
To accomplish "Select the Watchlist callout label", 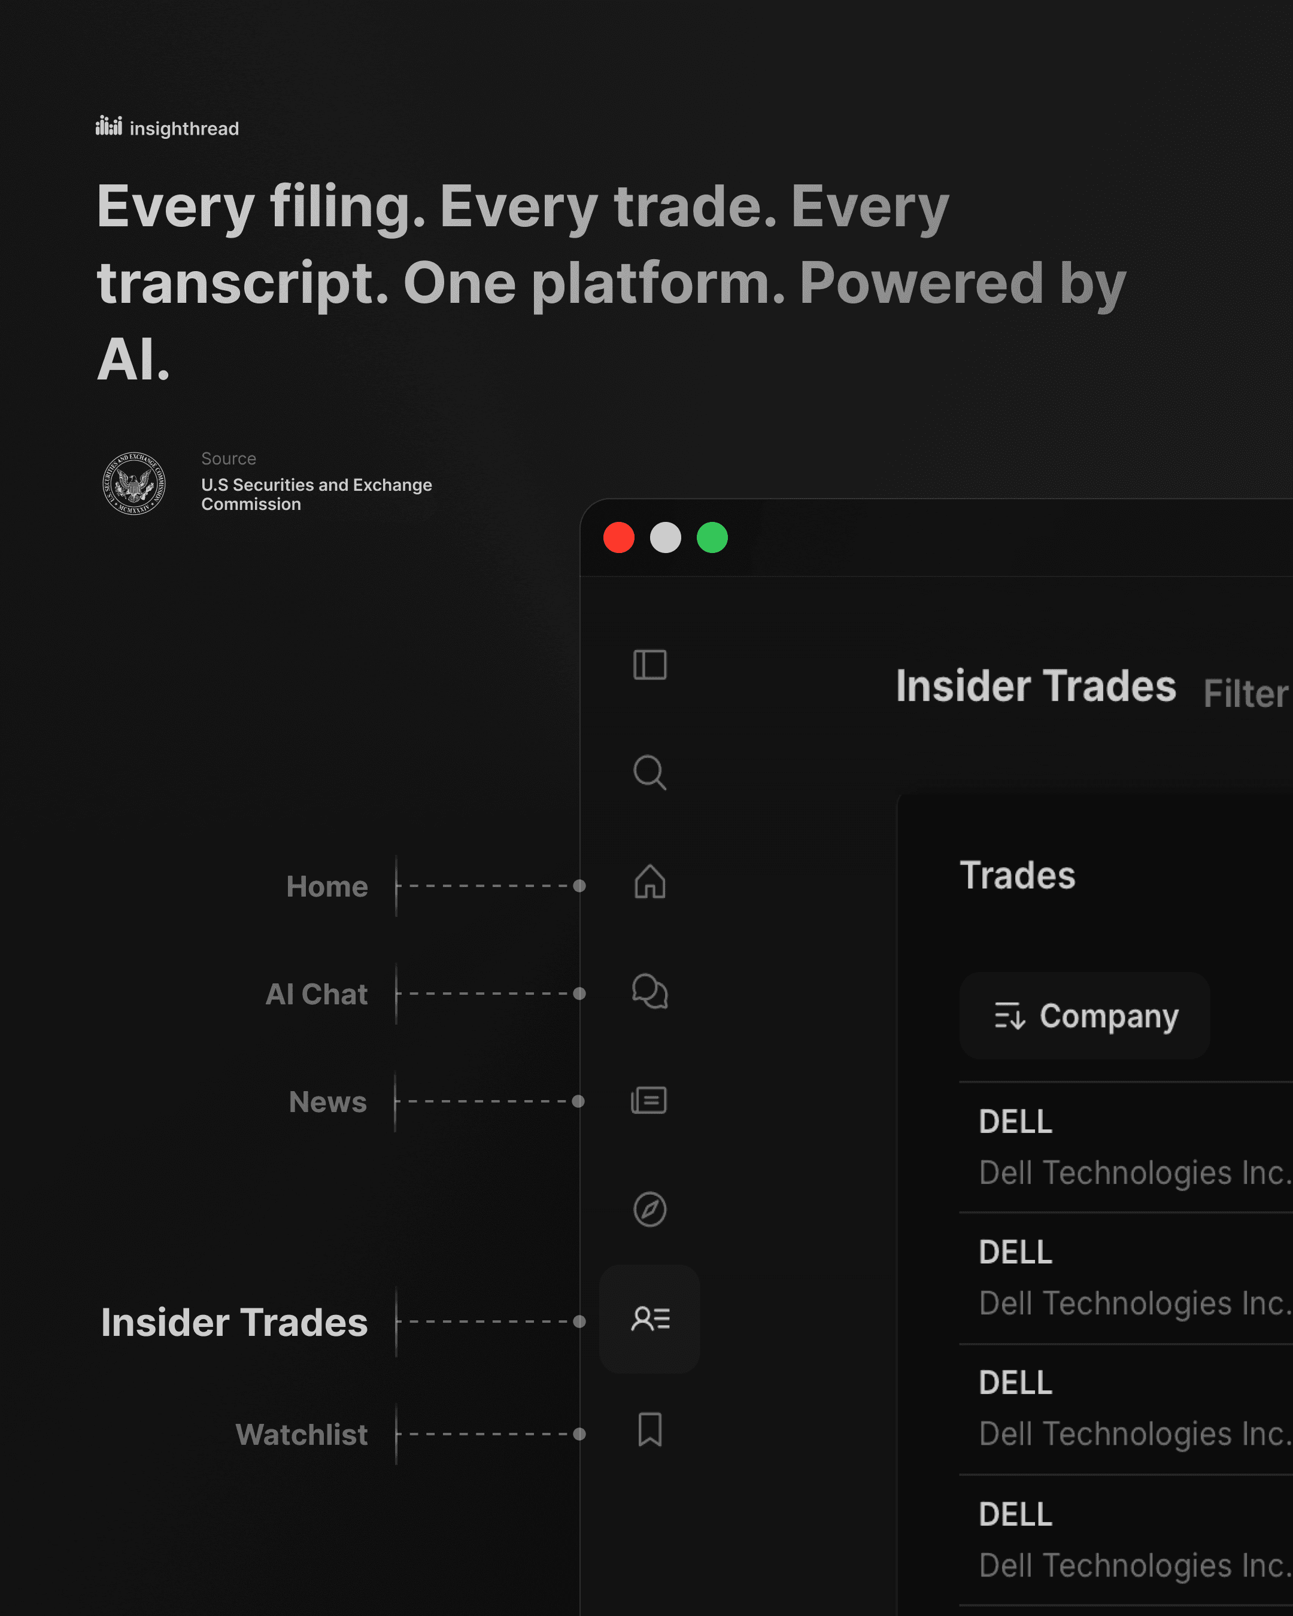I will 301,1435.
